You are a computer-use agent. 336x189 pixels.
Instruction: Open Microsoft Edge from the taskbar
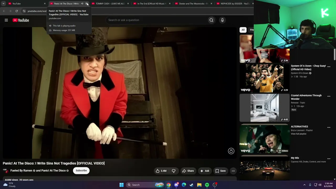click(184, 185)
